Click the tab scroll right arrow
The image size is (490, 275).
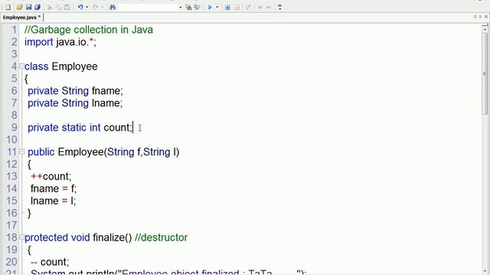click(480, 17)
